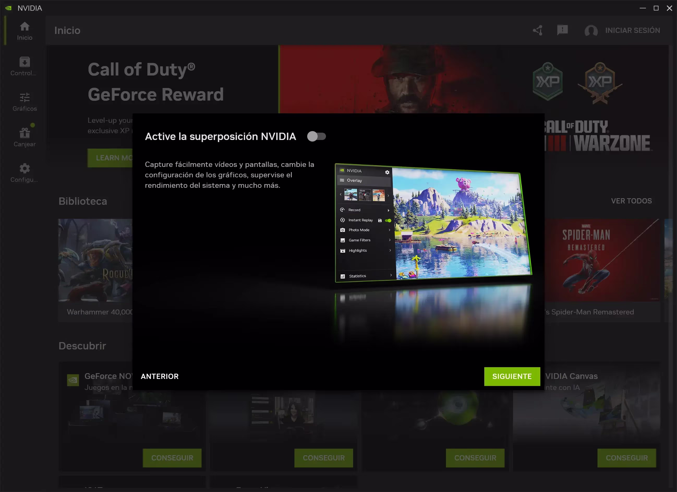Enable the NVIDIA overlay toggle switch
This screenshot has height=492, width=677.
pyautogui.click(x=316, y=137)
